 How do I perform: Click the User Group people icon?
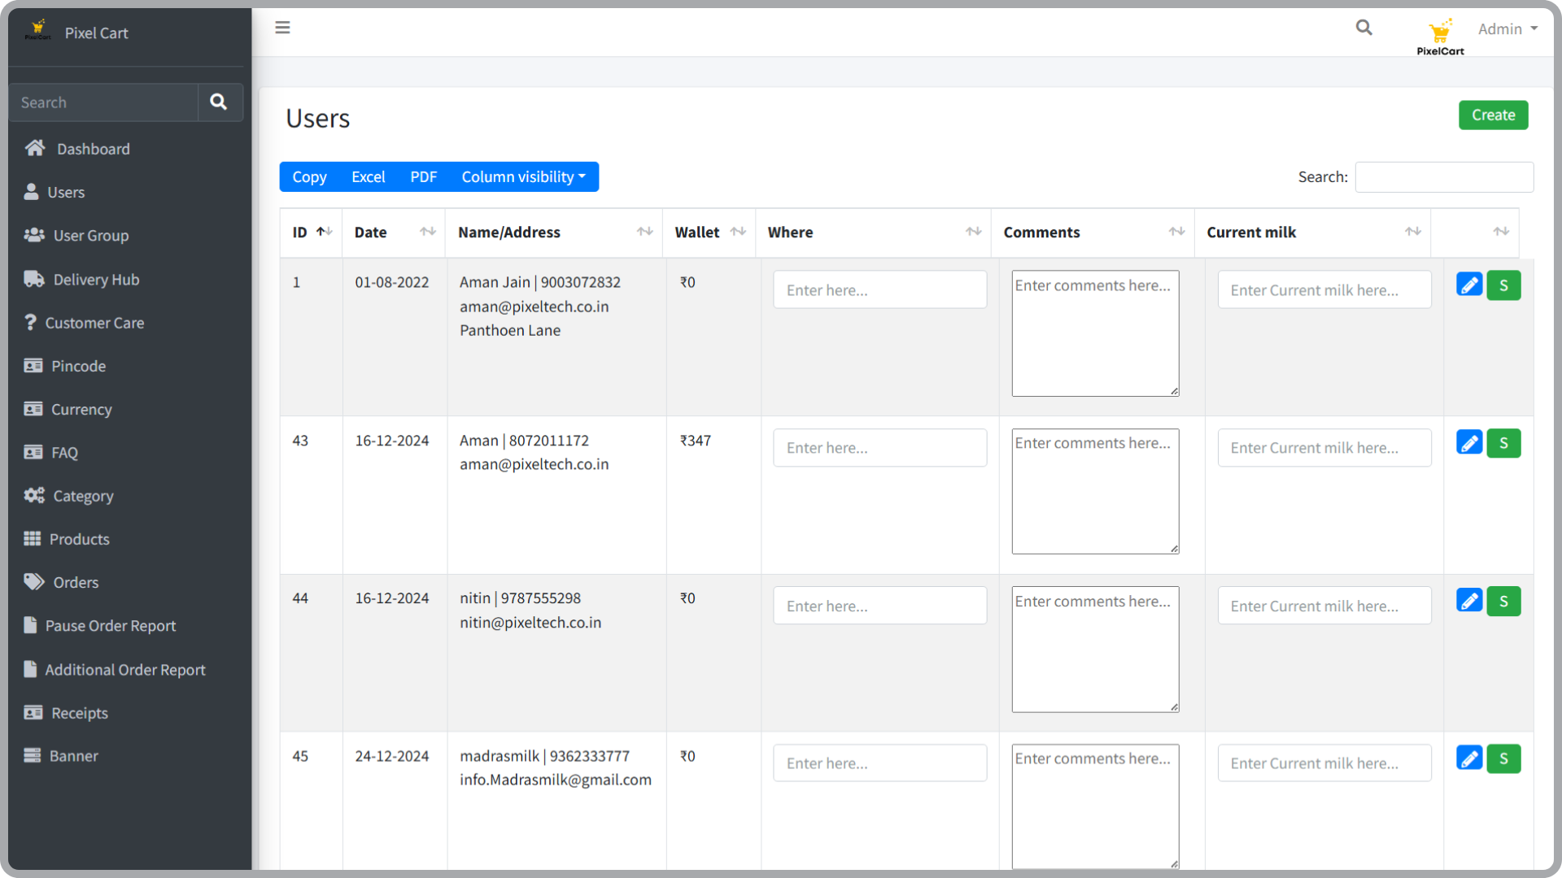click(34, 235)
